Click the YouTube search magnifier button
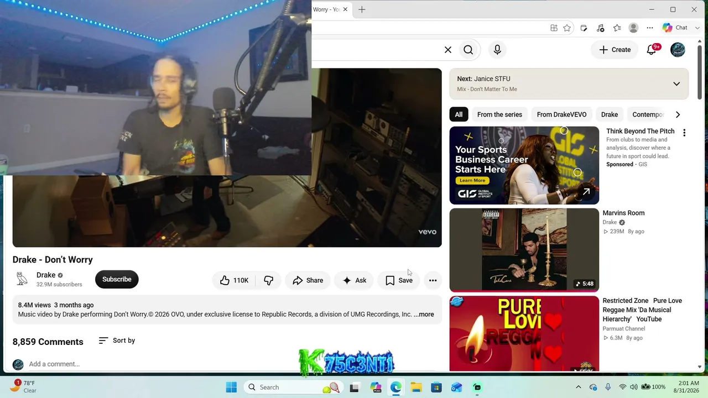 point(468,50)
